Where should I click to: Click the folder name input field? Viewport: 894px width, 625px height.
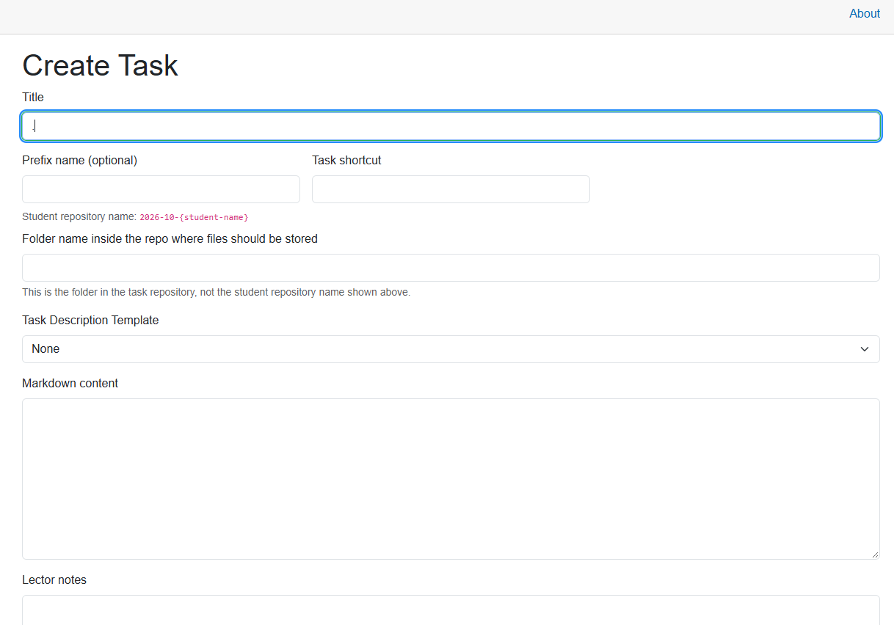click(x=451, y=268)
